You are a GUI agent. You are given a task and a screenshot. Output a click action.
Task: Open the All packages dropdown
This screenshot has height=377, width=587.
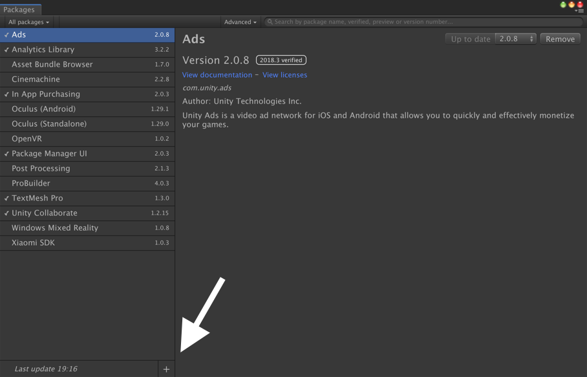point(29,22)
